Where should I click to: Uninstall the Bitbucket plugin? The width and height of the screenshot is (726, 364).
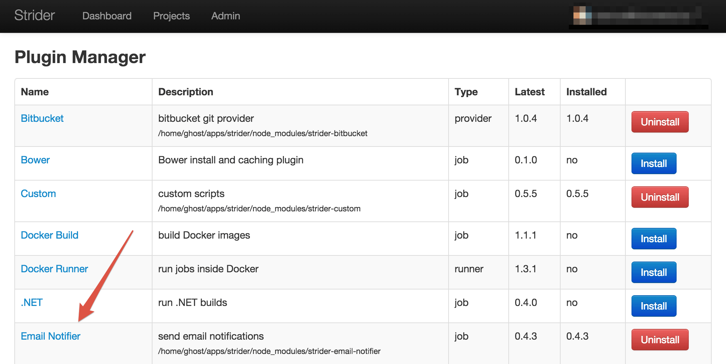pyautogui.click(x=660, y=122)
